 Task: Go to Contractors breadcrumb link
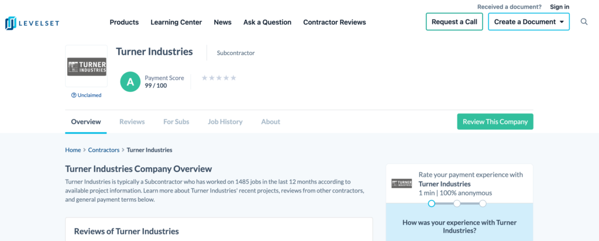[104, 150]
